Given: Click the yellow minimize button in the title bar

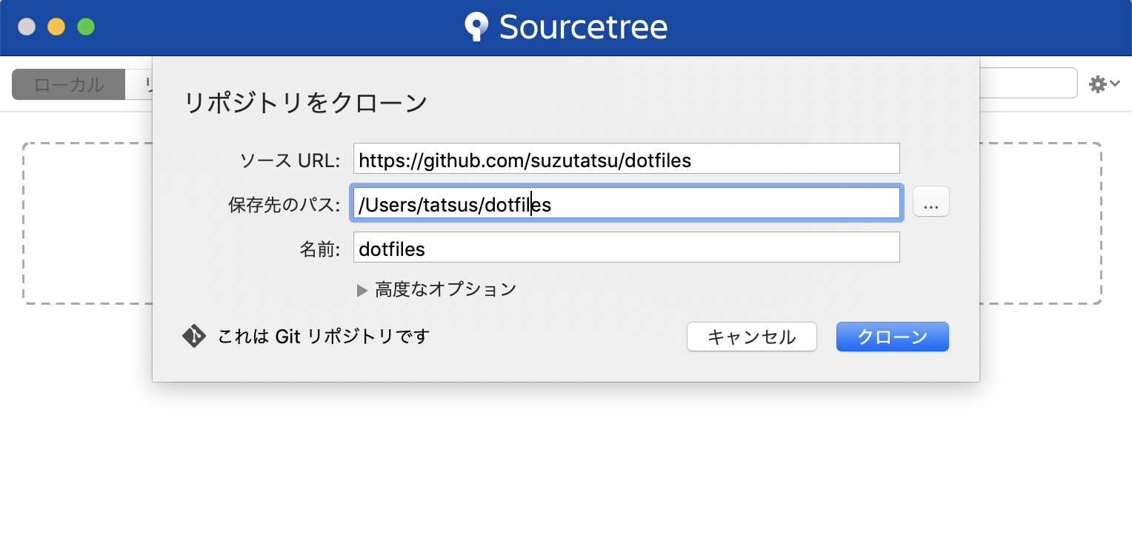Looking at the screenshot, I should pos(56,27).
